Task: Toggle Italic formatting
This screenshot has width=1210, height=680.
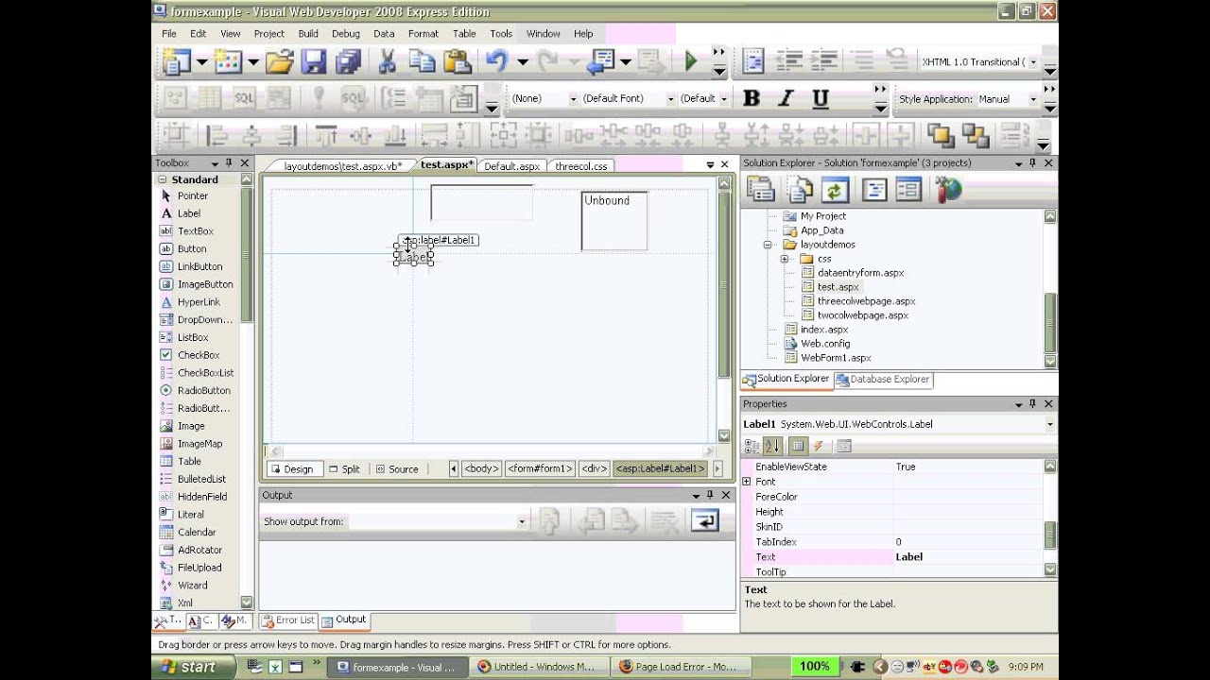Action: 786,98
